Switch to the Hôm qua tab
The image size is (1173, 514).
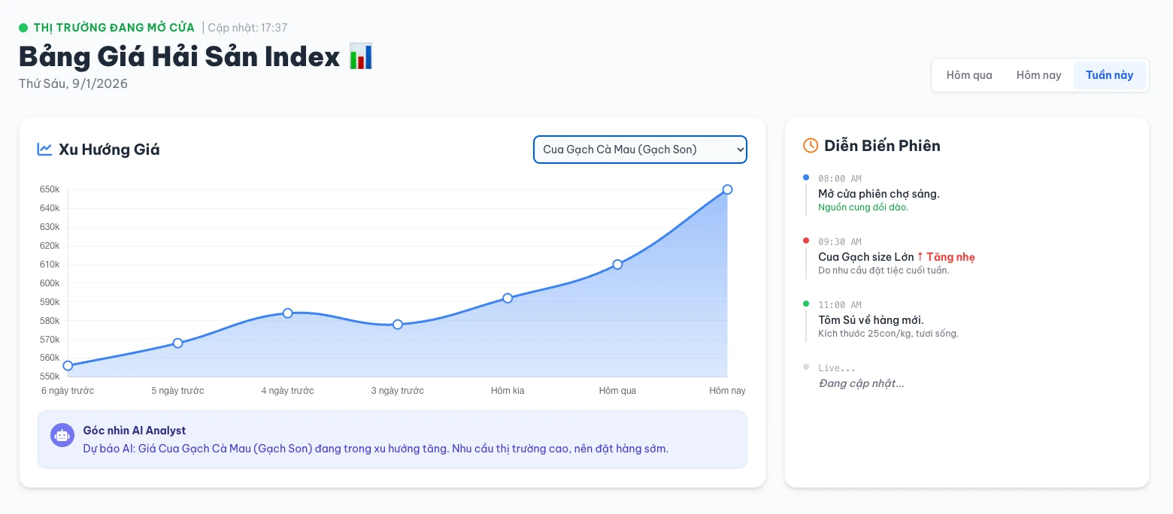(x=969, y=75)
